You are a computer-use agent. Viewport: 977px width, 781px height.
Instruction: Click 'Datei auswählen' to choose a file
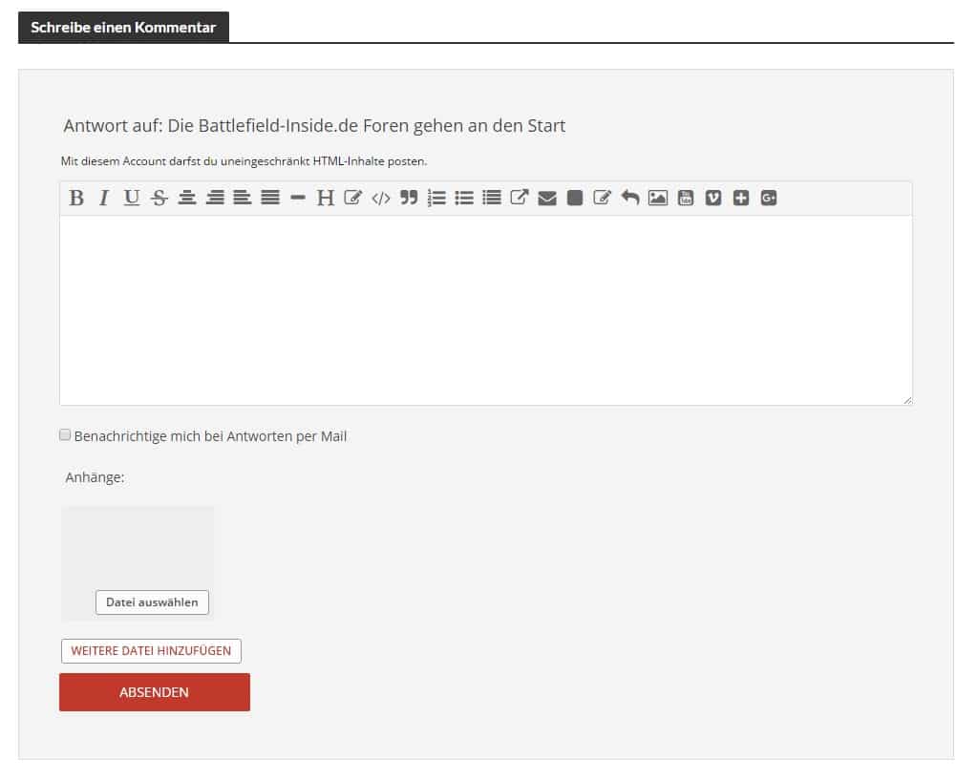coord(152,602)
